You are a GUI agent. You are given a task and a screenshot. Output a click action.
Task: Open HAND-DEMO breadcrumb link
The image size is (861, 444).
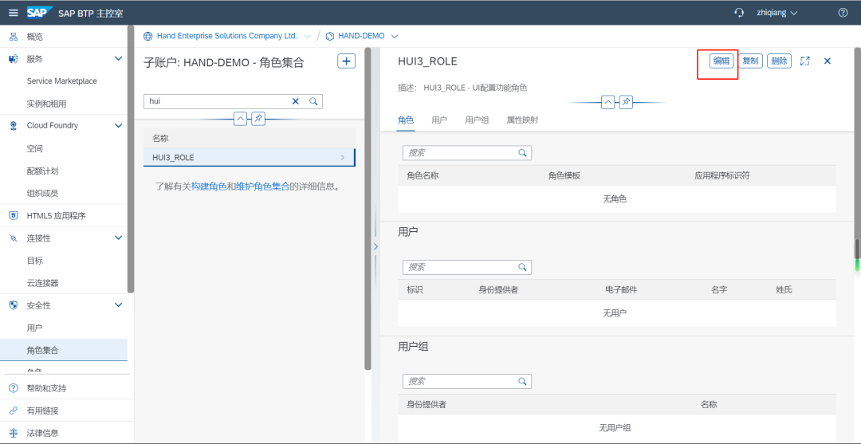point(362,36)
